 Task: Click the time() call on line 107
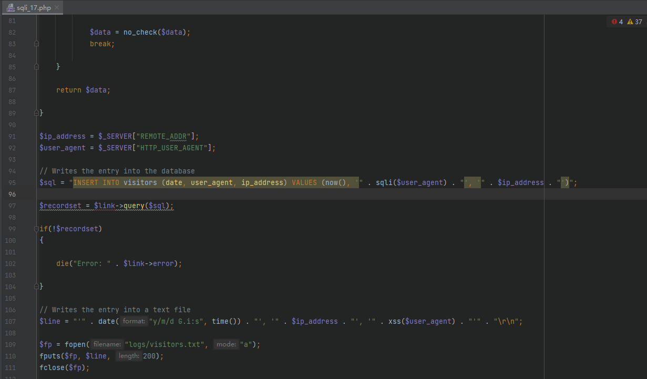click(x=224, y=322)
